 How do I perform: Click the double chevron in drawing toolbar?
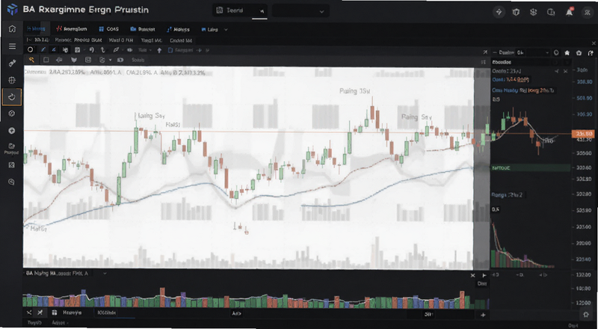207,50
